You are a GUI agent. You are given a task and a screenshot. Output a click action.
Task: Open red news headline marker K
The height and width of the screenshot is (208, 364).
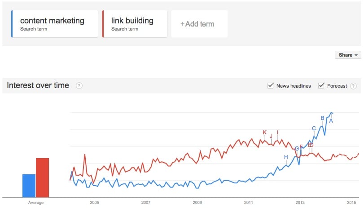click(x=265, y=132)
